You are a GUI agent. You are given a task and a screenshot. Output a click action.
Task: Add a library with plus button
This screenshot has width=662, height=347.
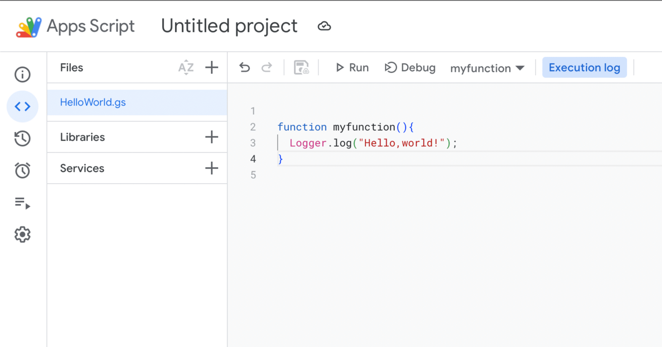pyautogui.click(x=212, y=137)
